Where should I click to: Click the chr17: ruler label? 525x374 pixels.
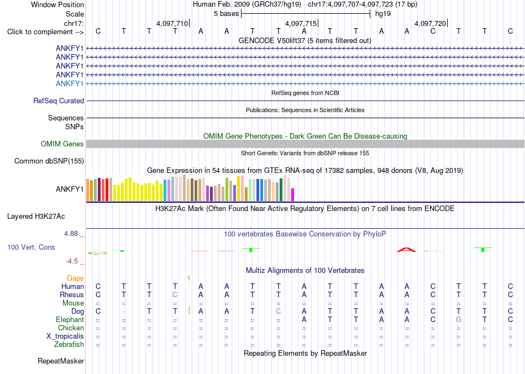[x=74, y=23]
